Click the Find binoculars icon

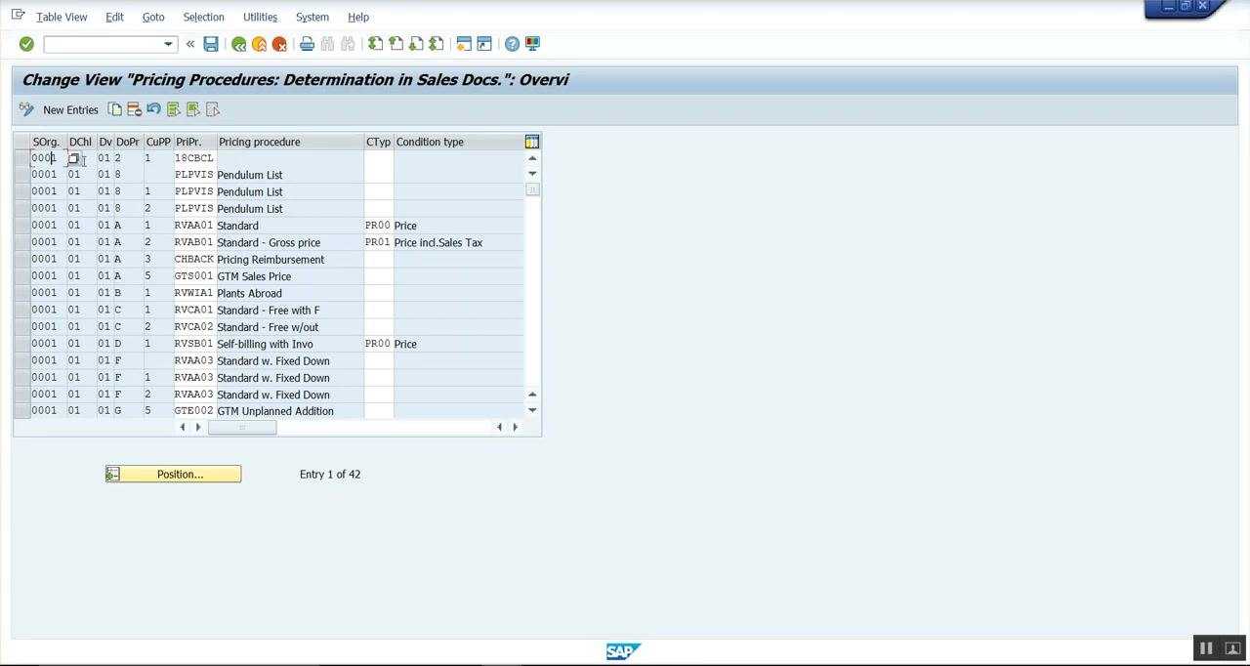(327, 44)
